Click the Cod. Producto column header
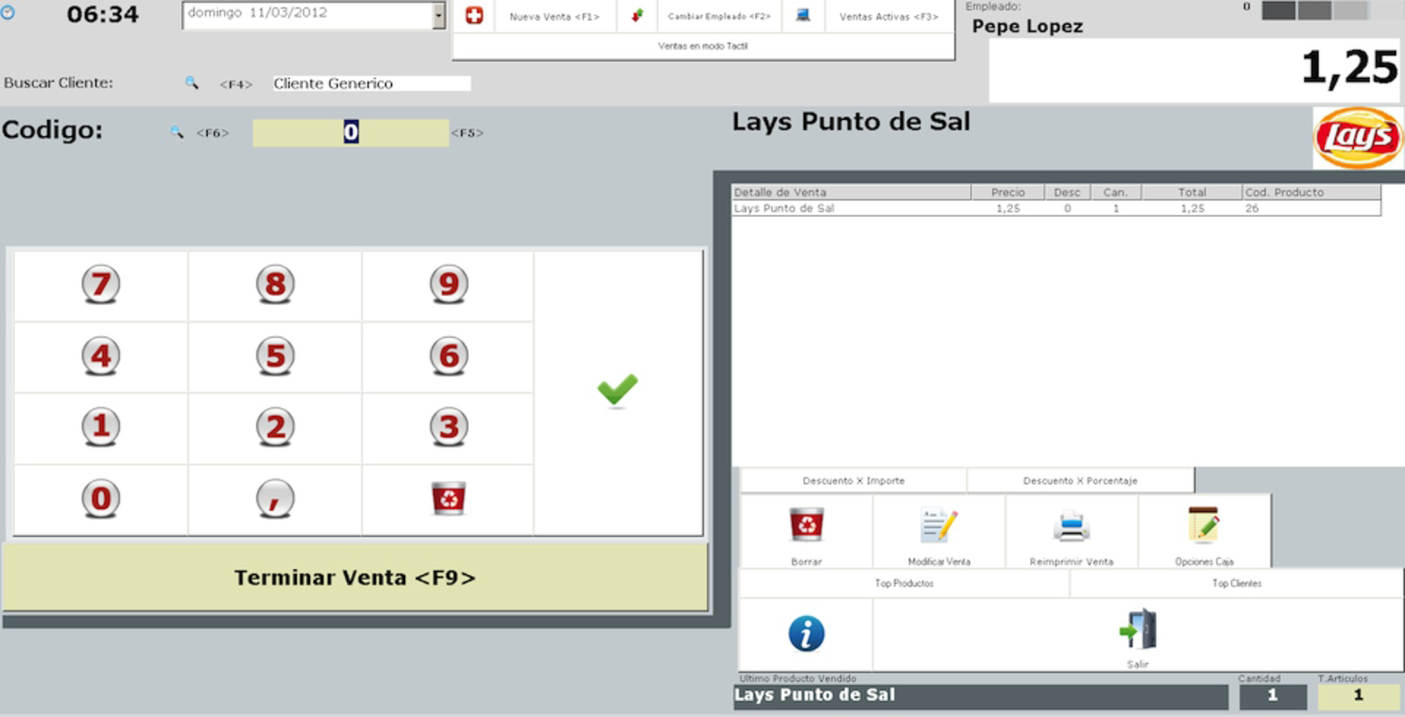Screen dimensions: 1405x717 [1311, 192]
